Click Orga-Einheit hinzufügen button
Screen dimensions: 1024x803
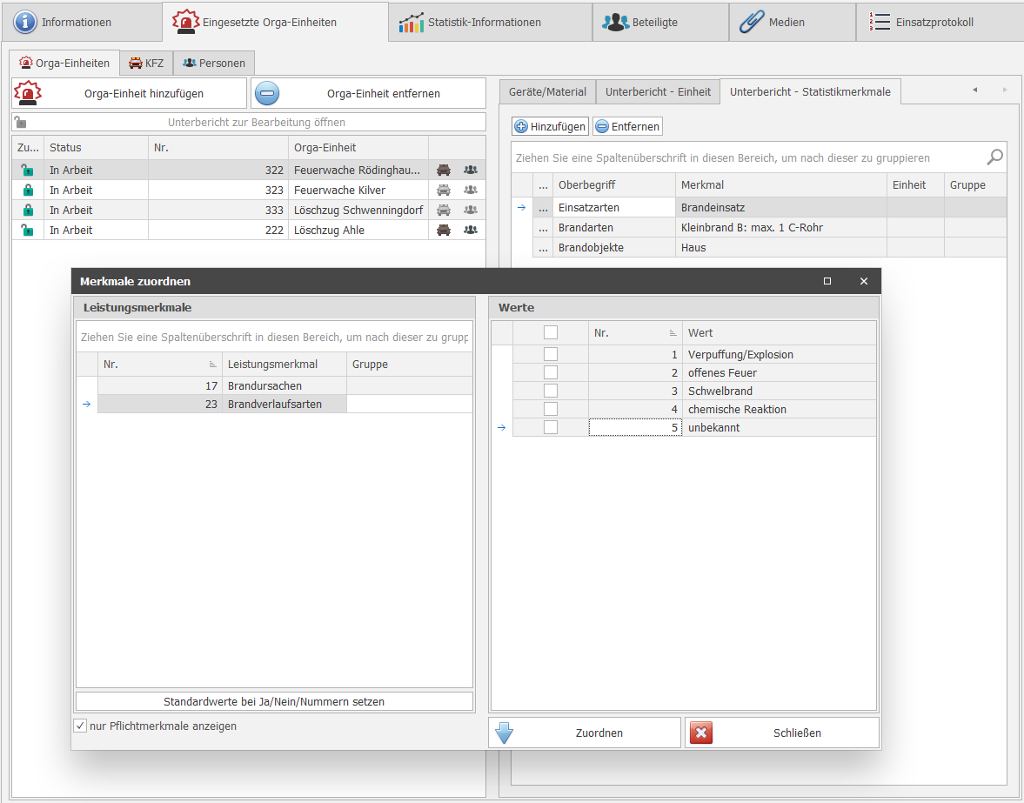click(x=130, y=94)
